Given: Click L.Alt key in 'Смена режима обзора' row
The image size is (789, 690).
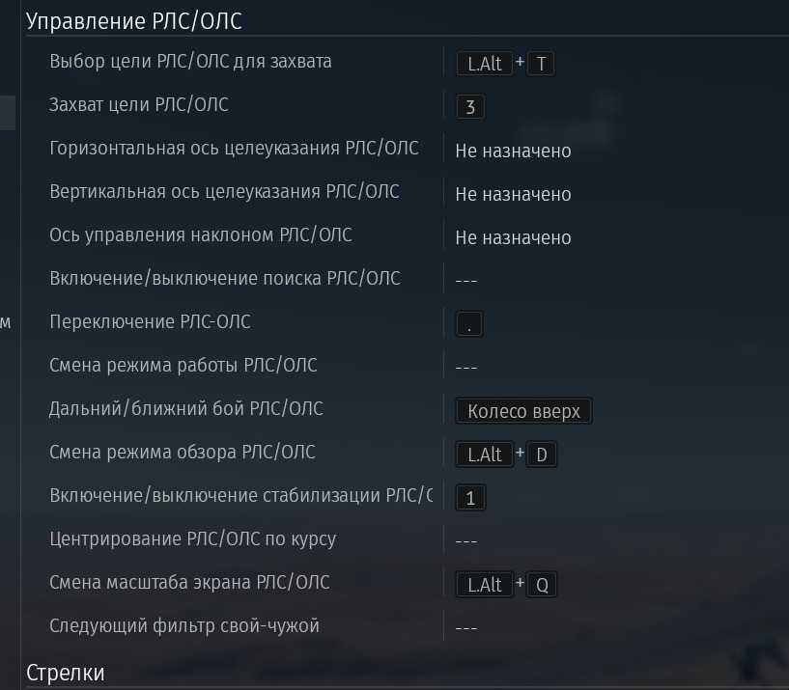Looking at the screenshot, I should pos(484,455).
